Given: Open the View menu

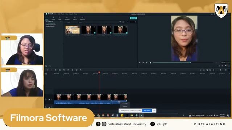Looking at the screenshot, I should pyautogui.click(x=67, y=14).
